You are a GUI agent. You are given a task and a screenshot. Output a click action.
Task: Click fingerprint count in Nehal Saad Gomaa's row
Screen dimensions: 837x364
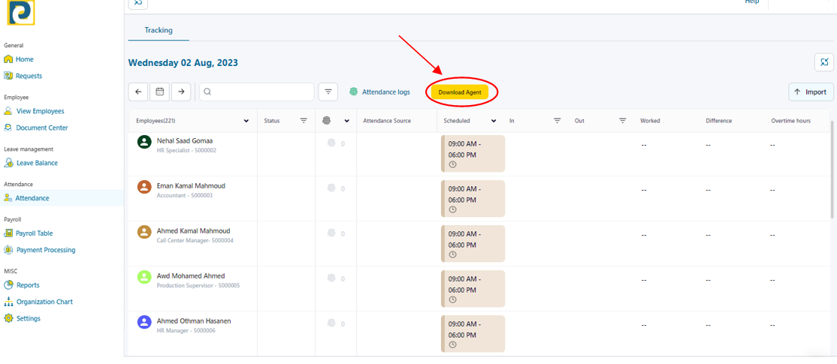click(x=336, y=143)
